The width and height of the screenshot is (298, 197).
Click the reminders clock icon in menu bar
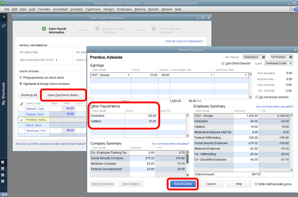coord(291,9)
